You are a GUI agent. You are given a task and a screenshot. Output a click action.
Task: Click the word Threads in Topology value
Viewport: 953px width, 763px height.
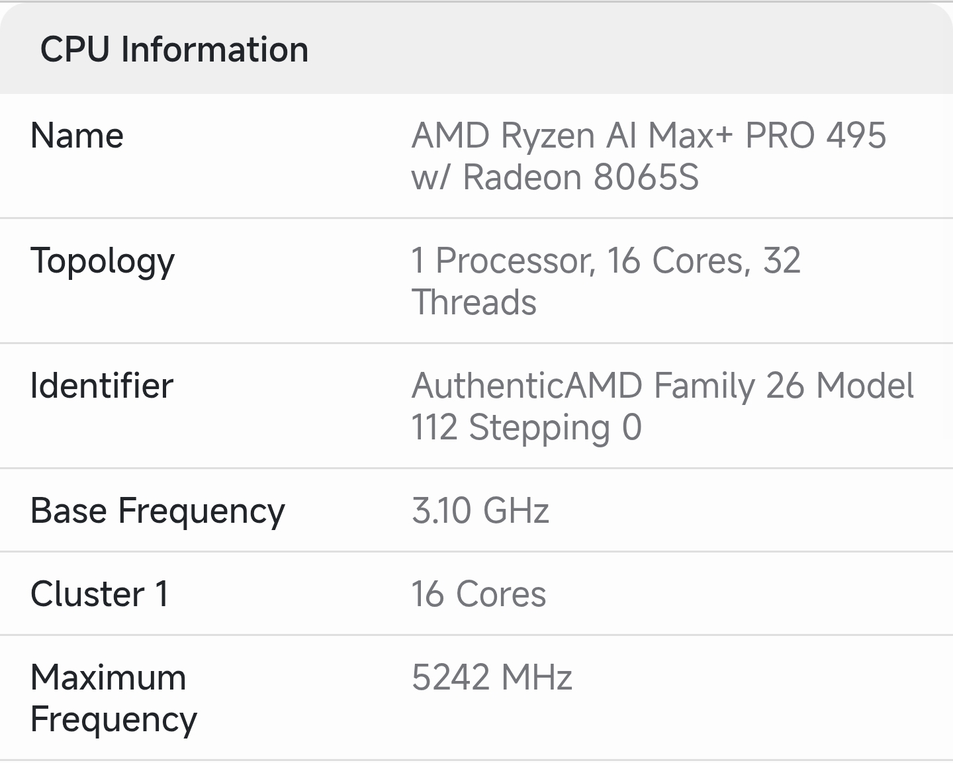[474, 302]
